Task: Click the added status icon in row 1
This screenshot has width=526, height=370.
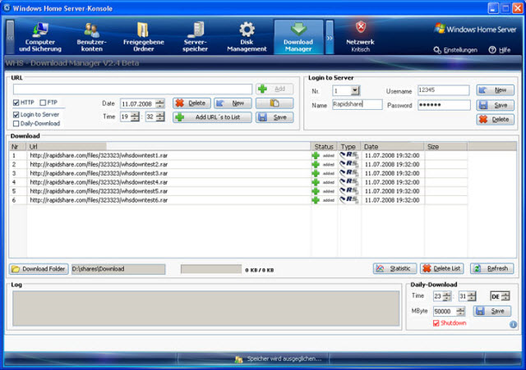Action: (316, 156)
